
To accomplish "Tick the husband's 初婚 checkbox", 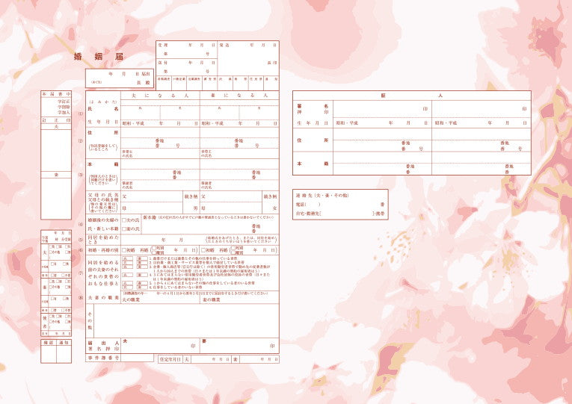I will [125, 249].
